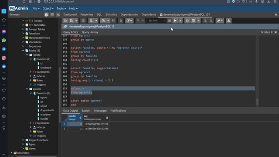Select the dogumtarihi column in tree
The height and width of the screenshot is (157, 279).
[x=47, y=110]
